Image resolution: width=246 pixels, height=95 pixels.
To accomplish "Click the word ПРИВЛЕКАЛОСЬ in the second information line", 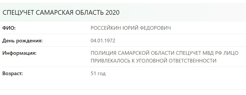I will 110,61.
